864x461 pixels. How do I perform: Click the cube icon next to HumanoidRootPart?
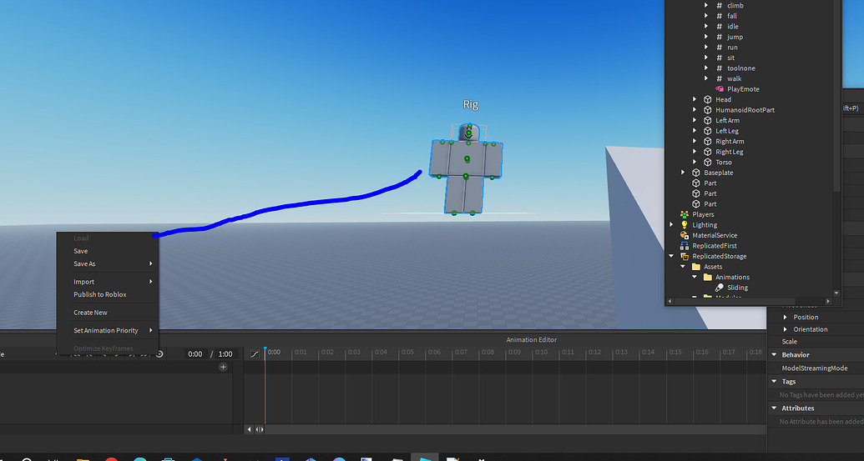pyautogui.click(x=708, y=110)
